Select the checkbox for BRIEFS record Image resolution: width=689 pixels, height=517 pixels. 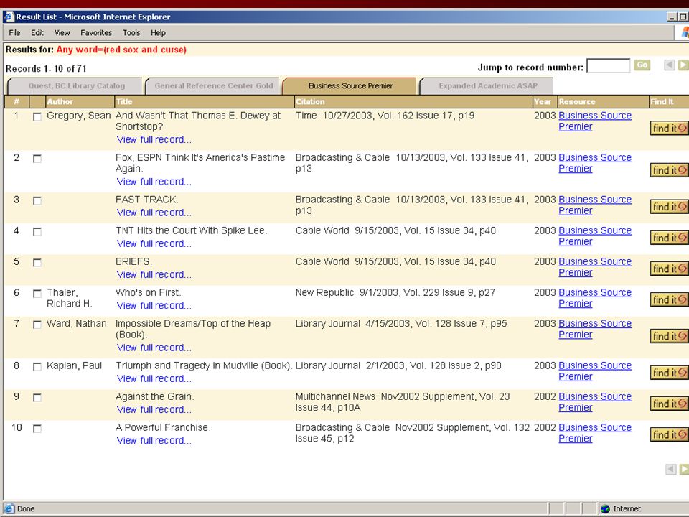[x=37, y=263]
